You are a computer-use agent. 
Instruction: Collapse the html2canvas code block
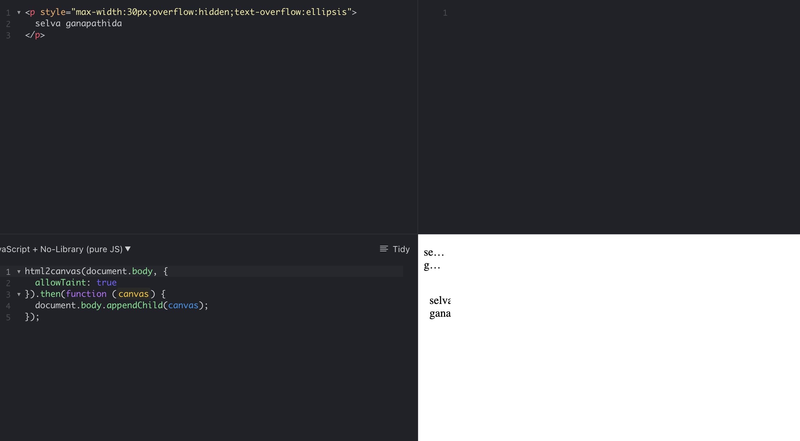click(18, 271)
